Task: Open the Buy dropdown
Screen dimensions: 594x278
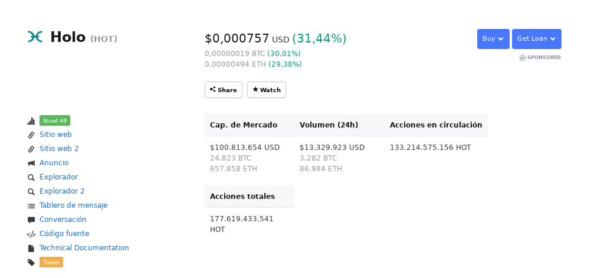Action: (493, 39)
